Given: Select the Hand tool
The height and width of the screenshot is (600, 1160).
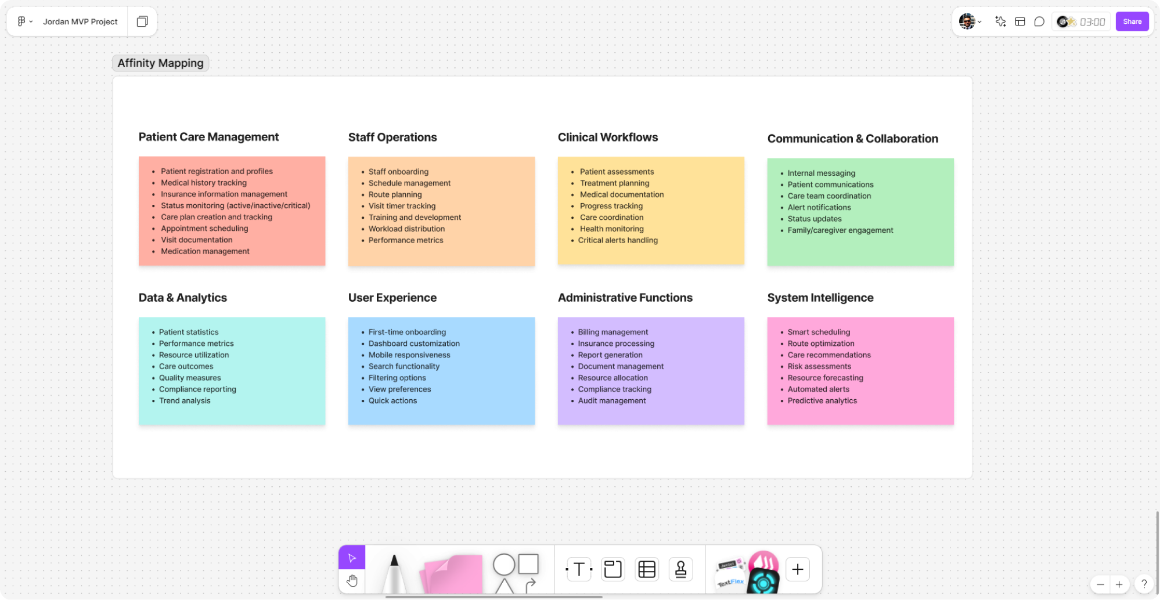Looking at the screenshot, I should [x=352, y=581].
